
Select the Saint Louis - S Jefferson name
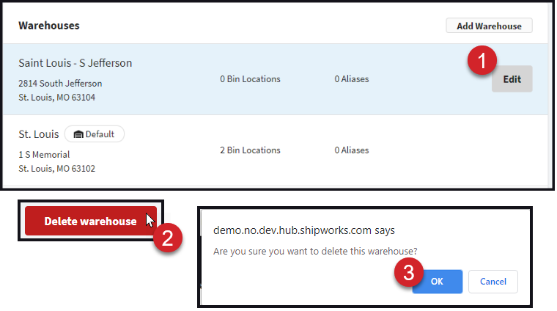tap(75, 63)
